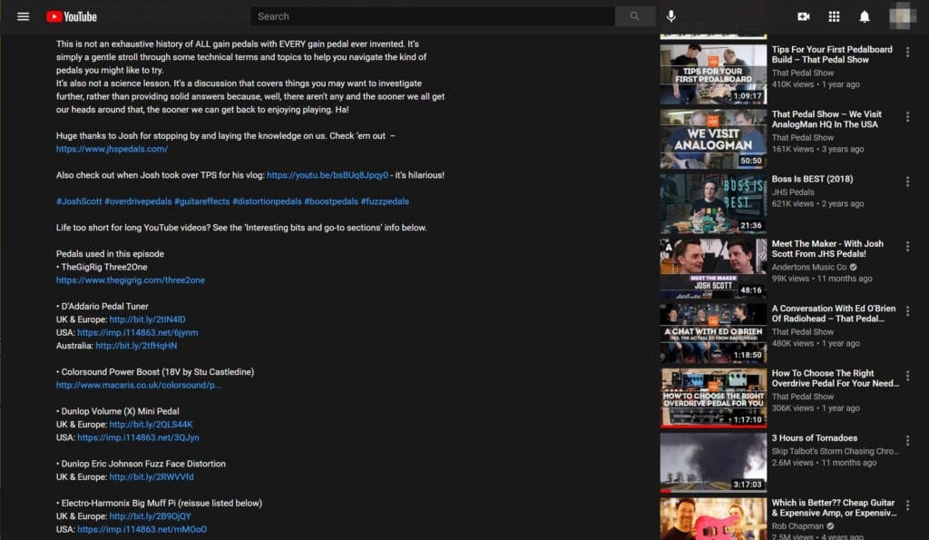
Task: Click the #JoshScott hashtag
Action: coord(79,201)
